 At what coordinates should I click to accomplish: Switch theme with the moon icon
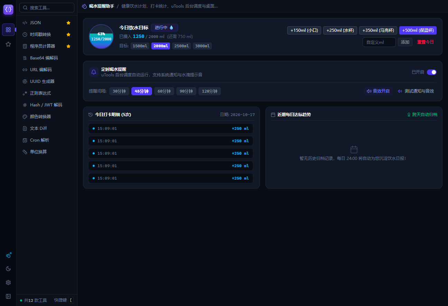click(8, 269)
